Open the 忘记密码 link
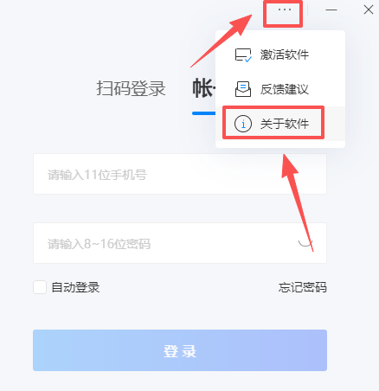Viewport: 379px width, 391px height. pyautogui.click(x=303, y=287)
